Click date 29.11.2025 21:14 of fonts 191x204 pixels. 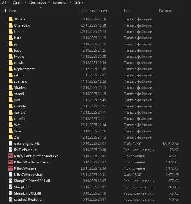point(93,32)
